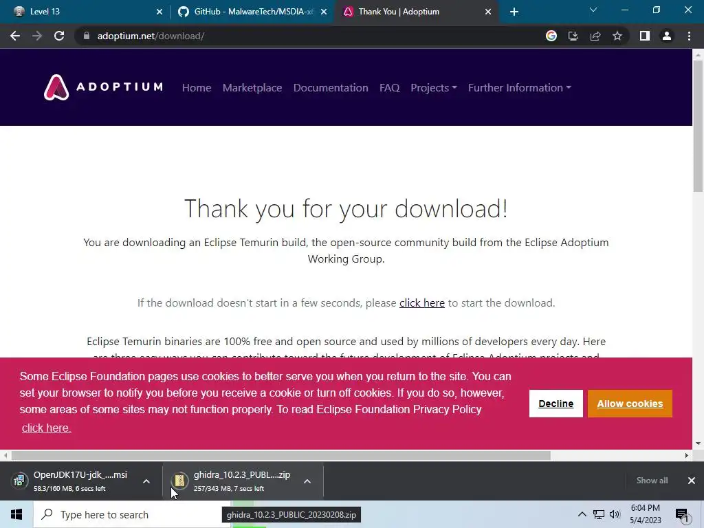Open the Documentation nav link
The image size is (704, 528).
(x=331, y=87)
